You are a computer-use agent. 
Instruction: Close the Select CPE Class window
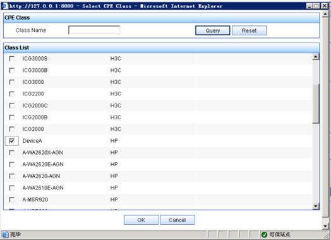click(325, 6)
